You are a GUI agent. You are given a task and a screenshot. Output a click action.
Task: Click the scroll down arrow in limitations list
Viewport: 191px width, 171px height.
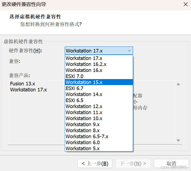[178, 140]
